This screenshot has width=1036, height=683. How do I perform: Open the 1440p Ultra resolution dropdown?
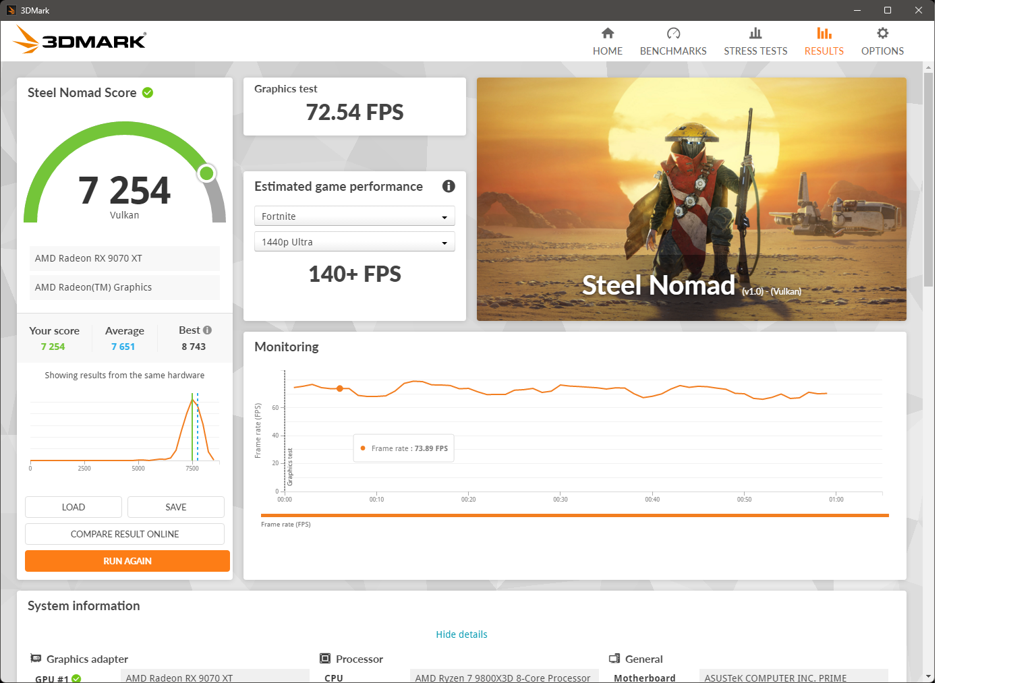[355, 241]
